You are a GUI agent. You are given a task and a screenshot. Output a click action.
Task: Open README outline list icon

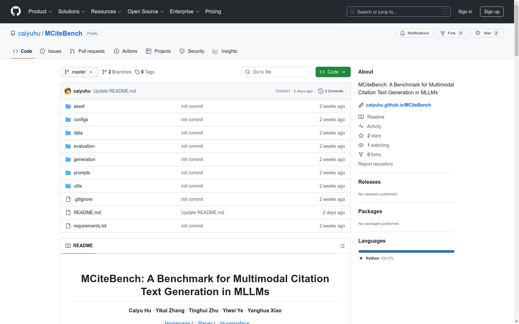pyautogui.click(x=342, y=246)
